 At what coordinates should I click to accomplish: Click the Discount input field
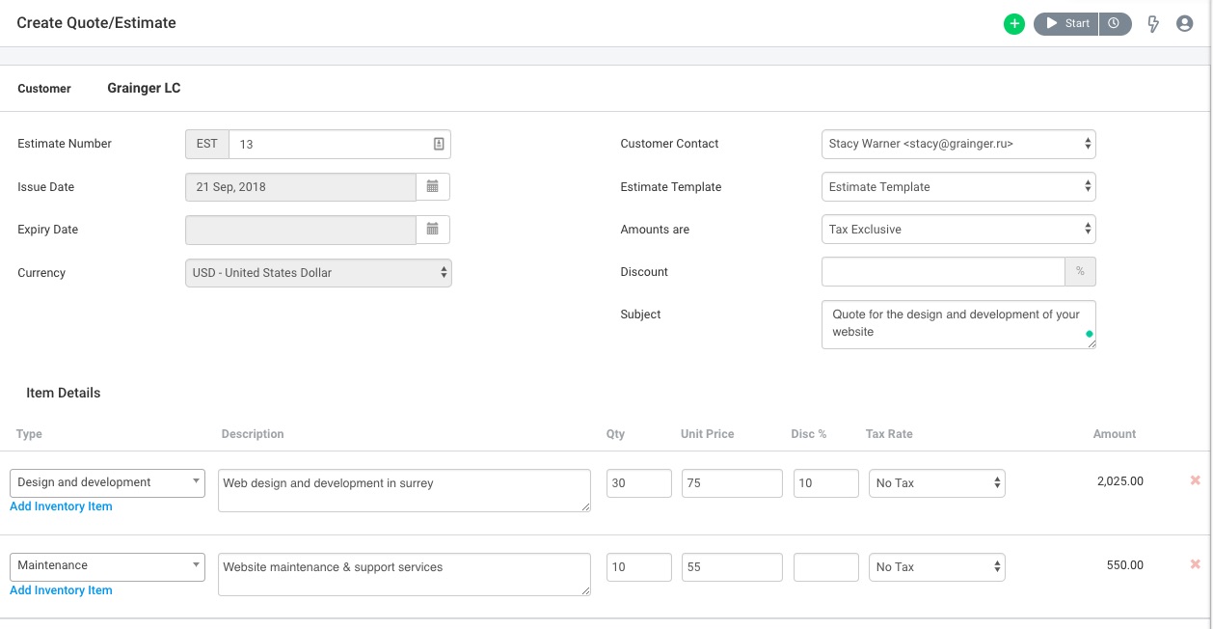[943, 272]
